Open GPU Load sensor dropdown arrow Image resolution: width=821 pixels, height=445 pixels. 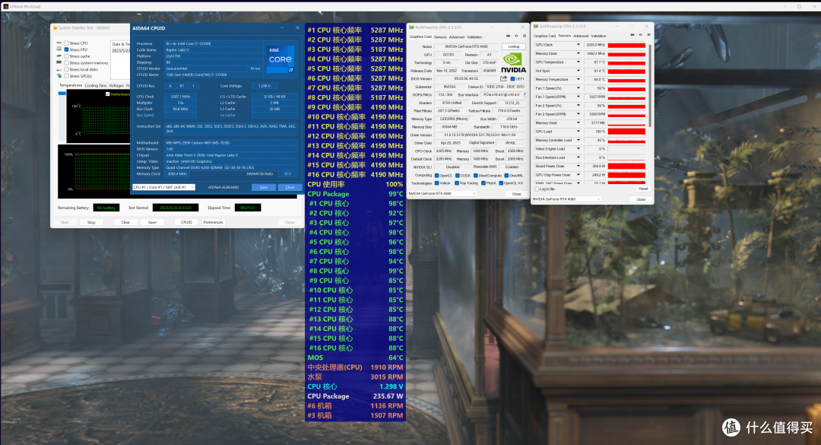[579, 132]
